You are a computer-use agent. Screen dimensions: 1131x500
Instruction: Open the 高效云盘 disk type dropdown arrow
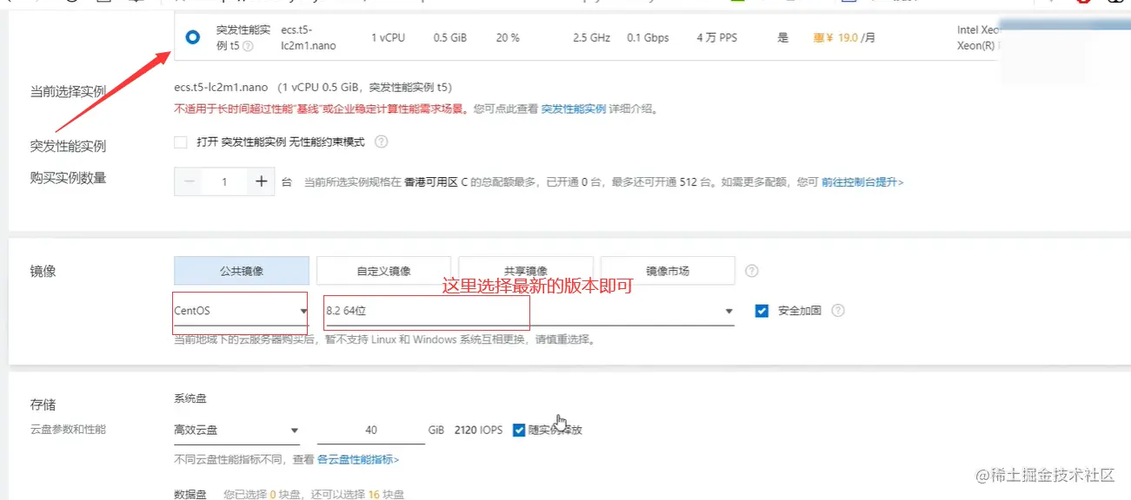point(295,430)
